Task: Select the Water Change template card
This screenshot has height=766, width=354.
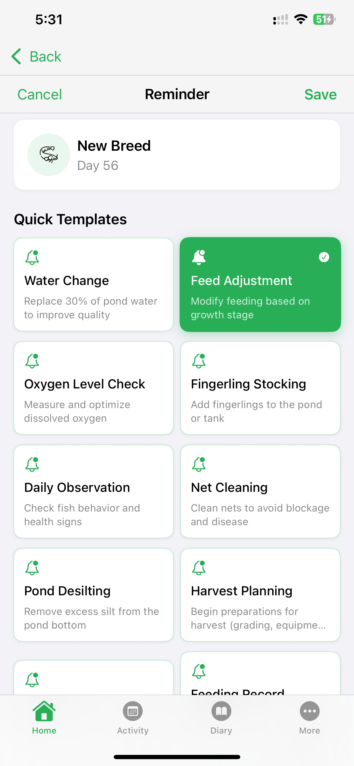Action: point(93,284)
